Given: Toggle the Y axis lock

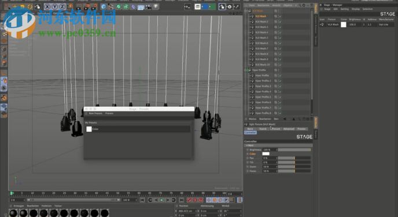Looking at the screenshot, I should click(55, 7).
